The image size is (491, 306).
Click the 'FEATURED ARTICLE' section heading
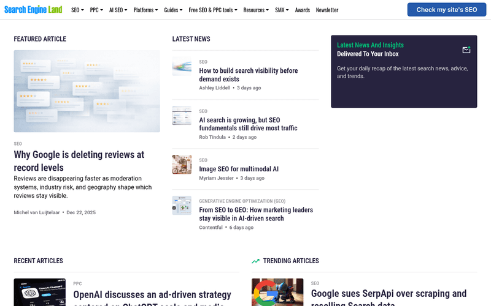click(40, 39)
